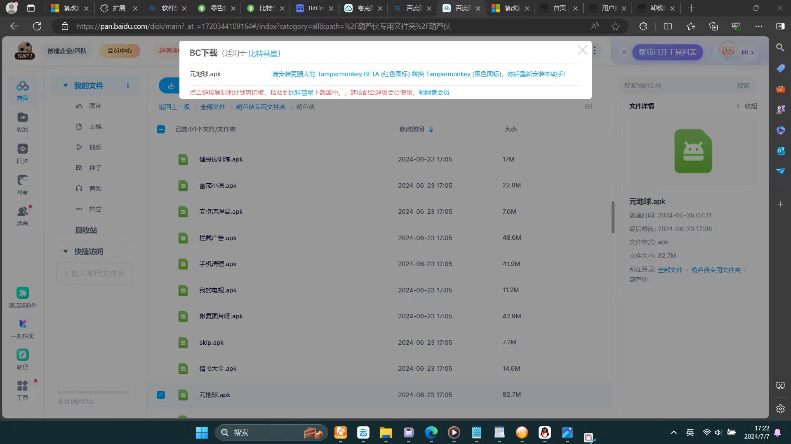Open the 同步 sync sidebar icon
The height and width of the screenshot is (444, 791).
point(22,153)
